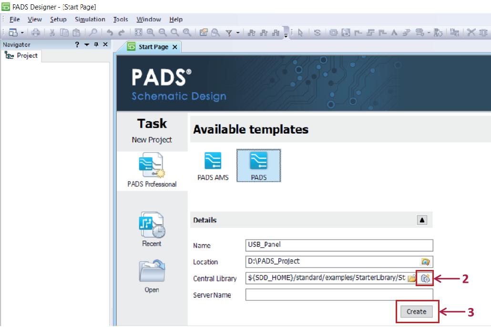Screen dimensions: 491x327
Task: Open the Setup menu
Action: click(58, 19)
